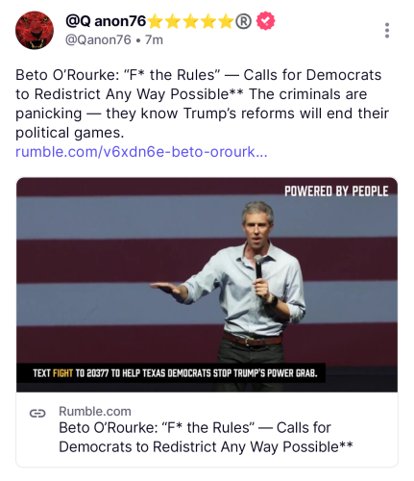The image size is (414, 481).
Task: Click the 7m post timestamp
Action: pos(154,40)
